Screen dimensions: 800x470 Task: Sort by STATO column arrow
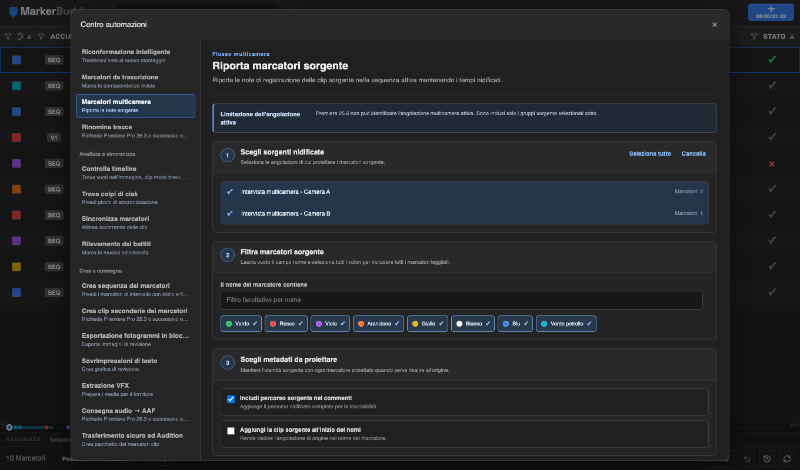[x=791, y=36]
